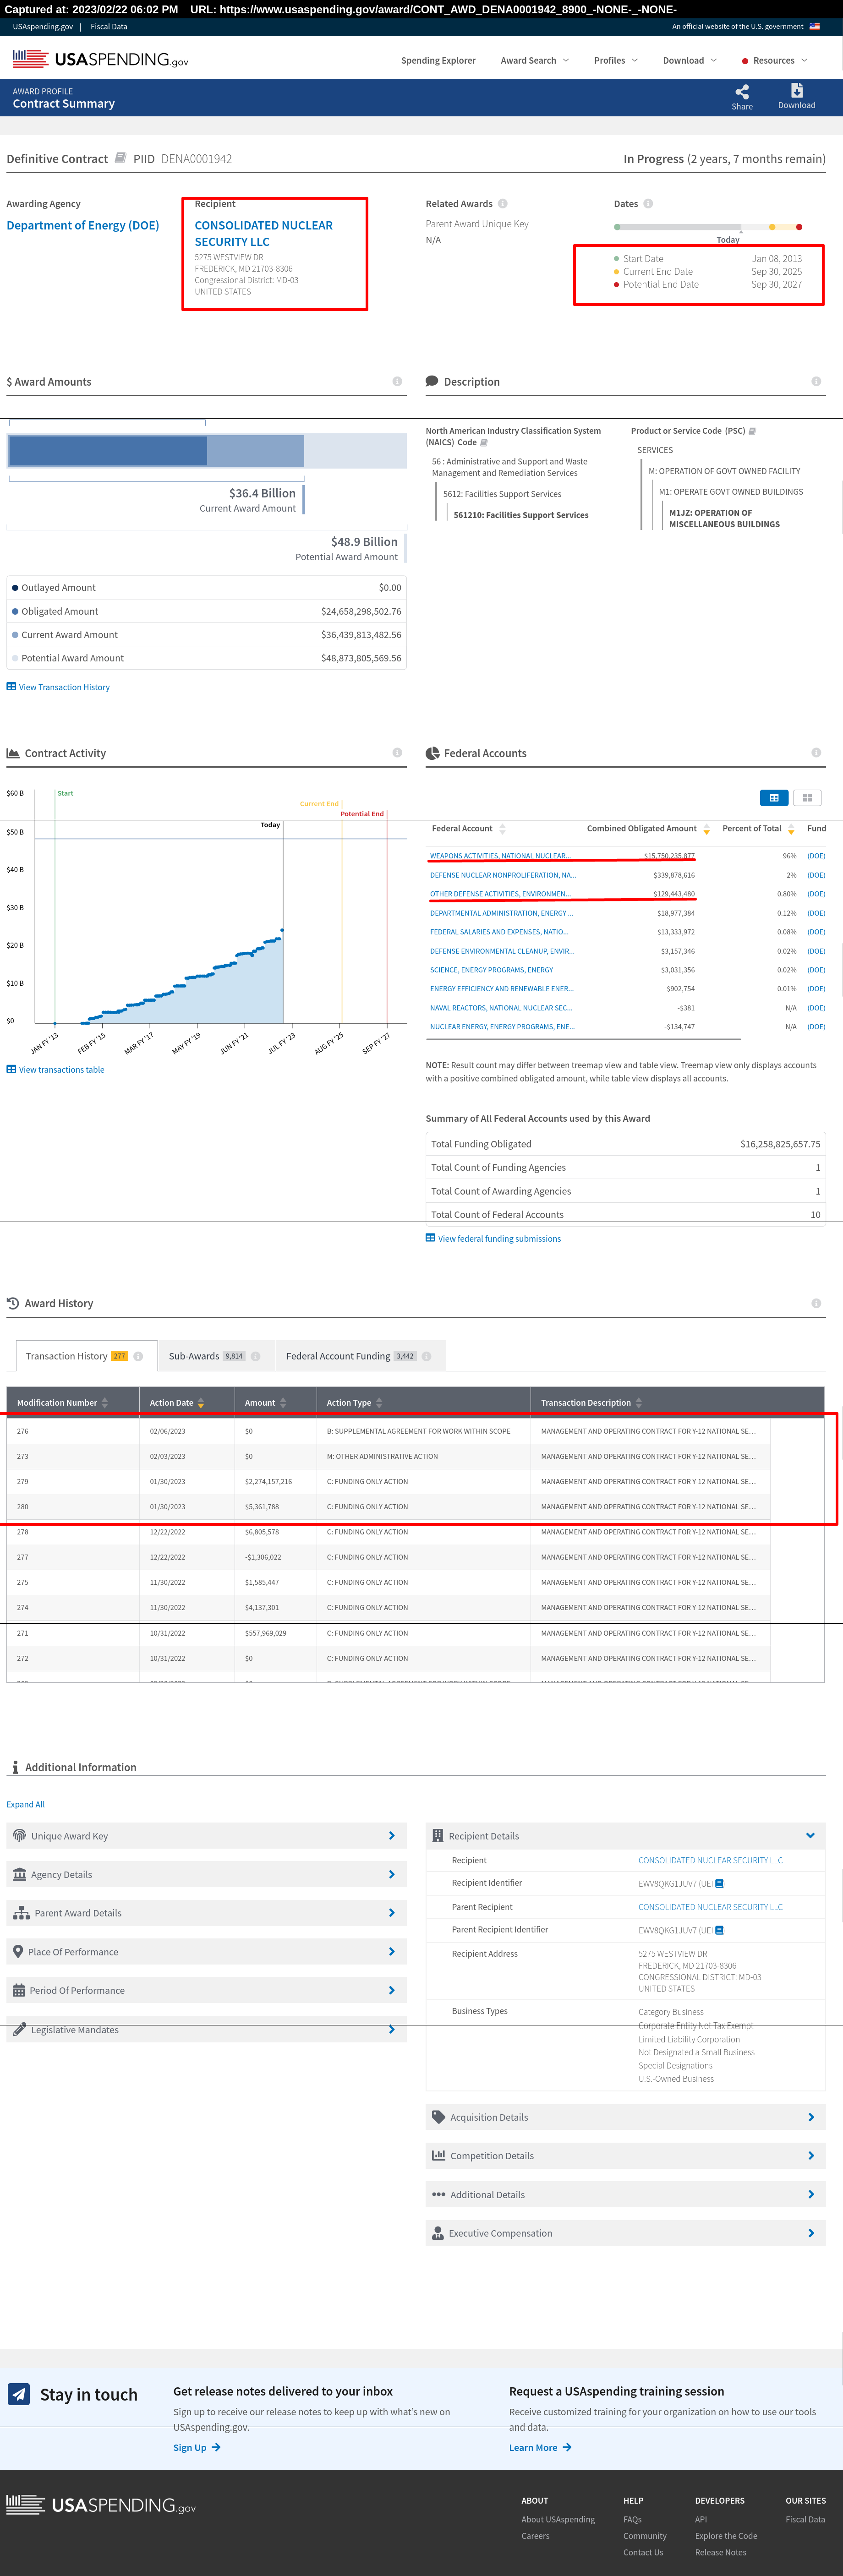Image resolution: width=843 pixels, height=2576 pixels.
Task: Open Consolidated Nuclear Security LLC recipient heading link
Action: click(x=264, y=234)
